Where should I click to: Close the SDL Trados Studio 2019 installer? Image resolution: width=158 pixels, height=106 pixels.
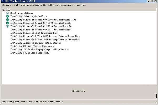(x=155, y=1)
